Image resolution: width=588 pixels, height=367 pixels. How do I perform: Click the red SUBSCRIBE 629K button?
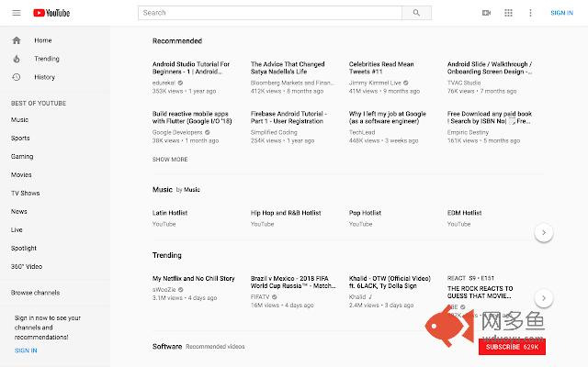512,347
